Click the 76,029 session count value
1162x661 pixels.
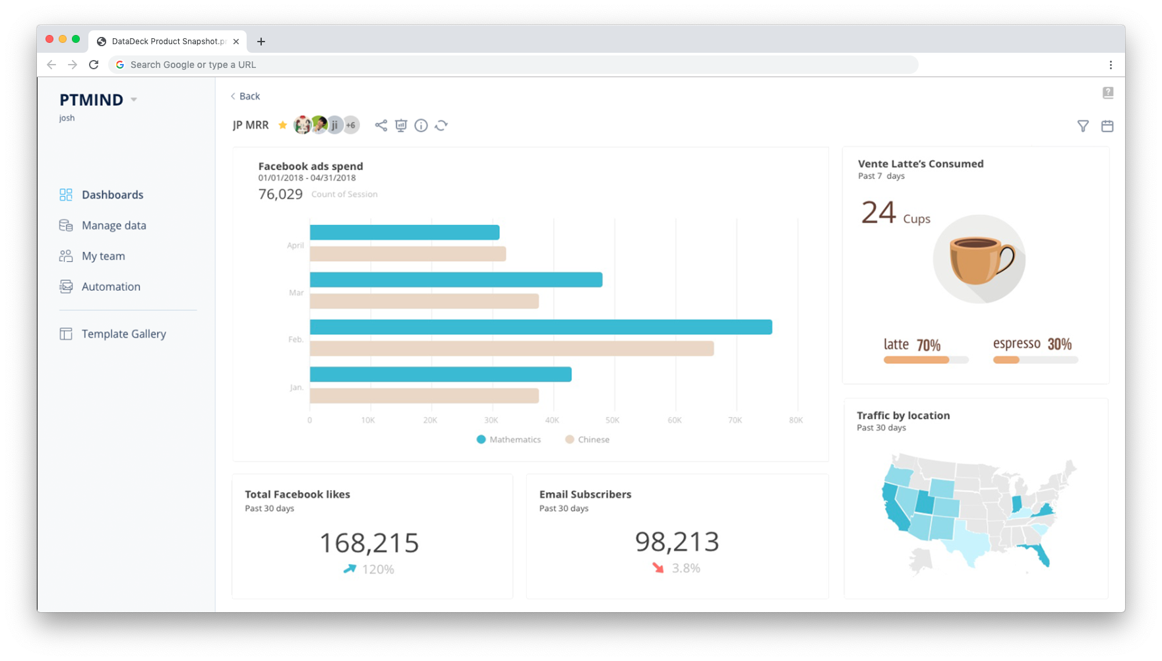[x=280, y=194]
